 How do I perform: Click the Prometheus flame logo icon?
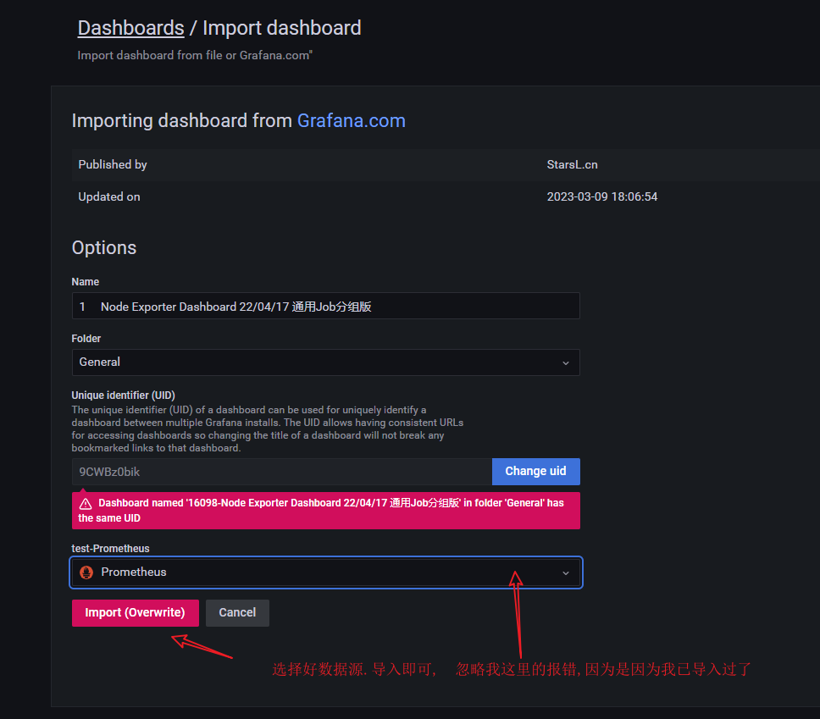point(86,572)
